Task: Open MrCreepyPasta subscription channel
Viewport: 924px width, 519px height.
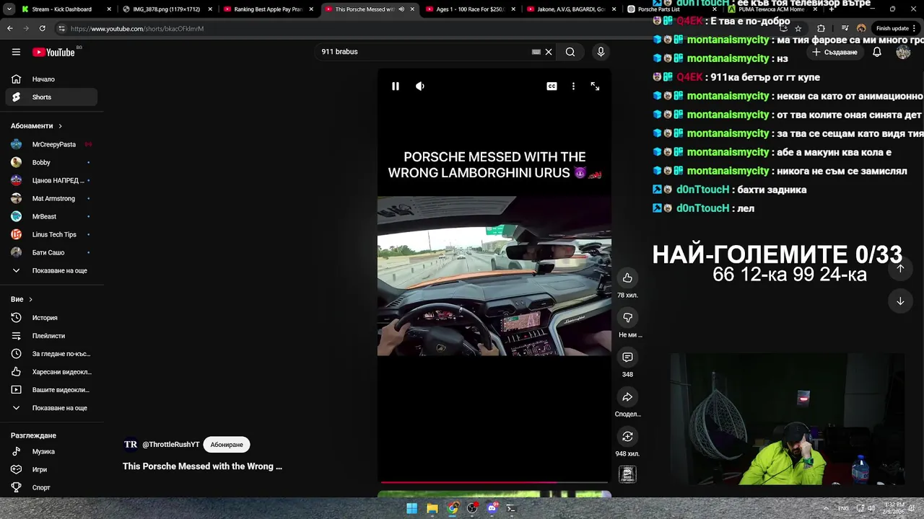Action: click(51, 144)
